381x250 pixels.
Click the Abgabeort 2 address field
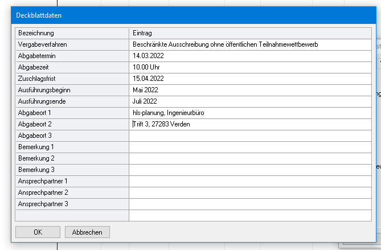click(249, 124)
